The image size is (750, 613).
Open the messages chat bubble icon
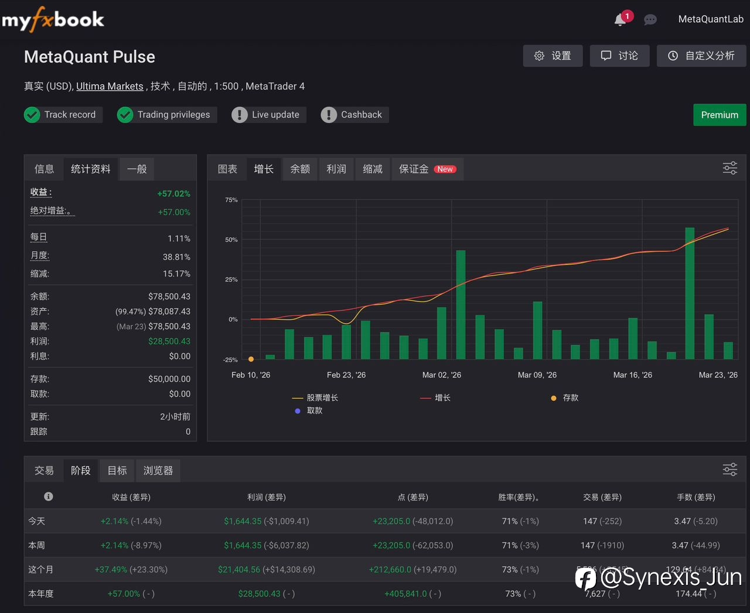650,20
